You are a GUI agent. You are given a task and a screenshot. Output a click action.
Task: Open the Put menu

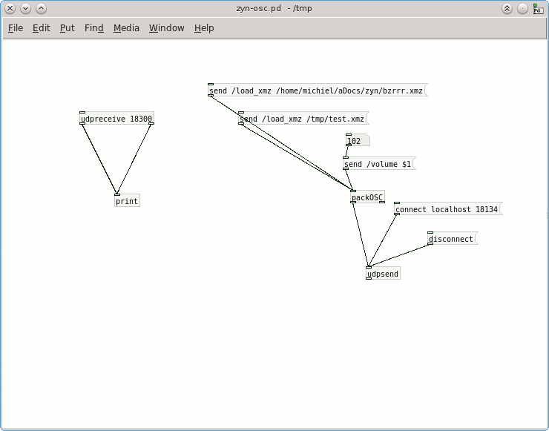[68, 28]
